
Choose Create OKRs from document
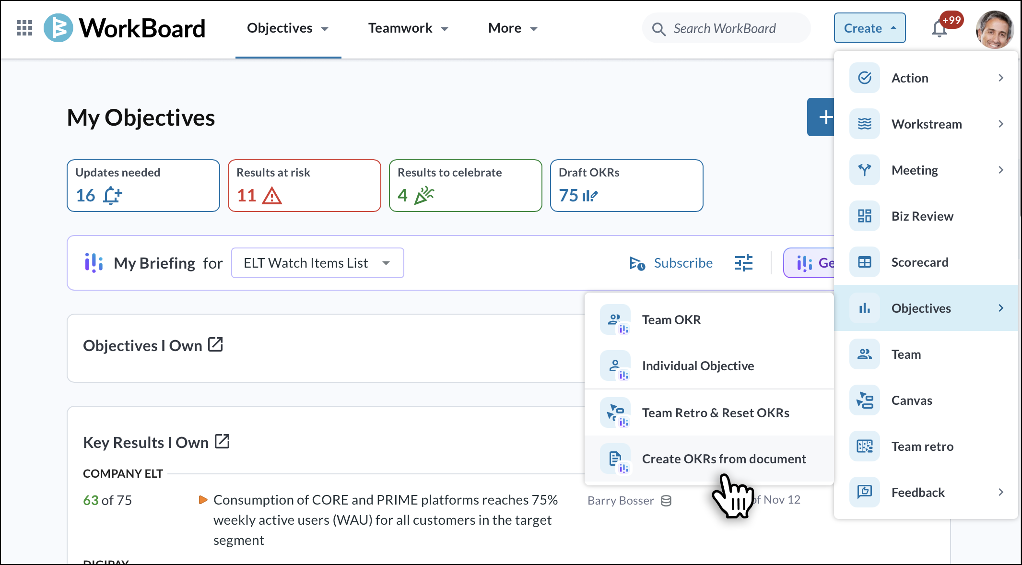tap(709, 459)
